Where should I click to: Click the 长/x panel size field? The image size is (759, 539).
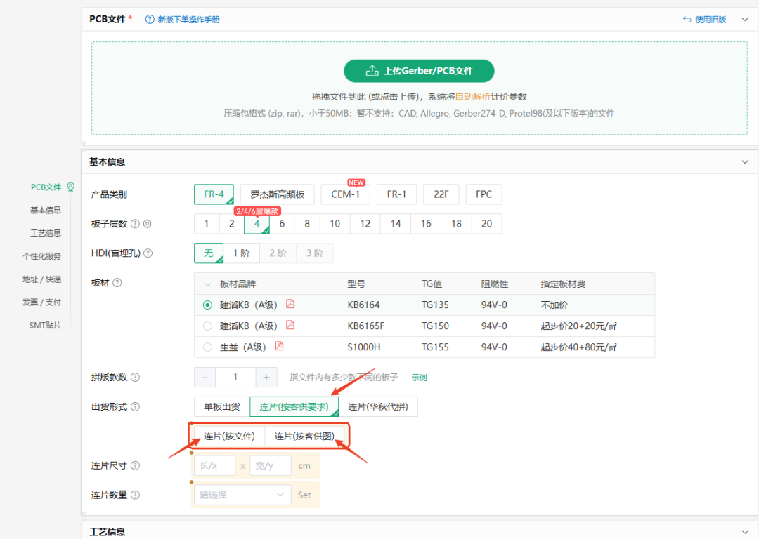[x=215, y=465]
